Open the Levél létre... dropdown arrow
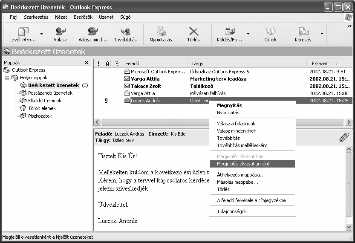 coord(41,34)
